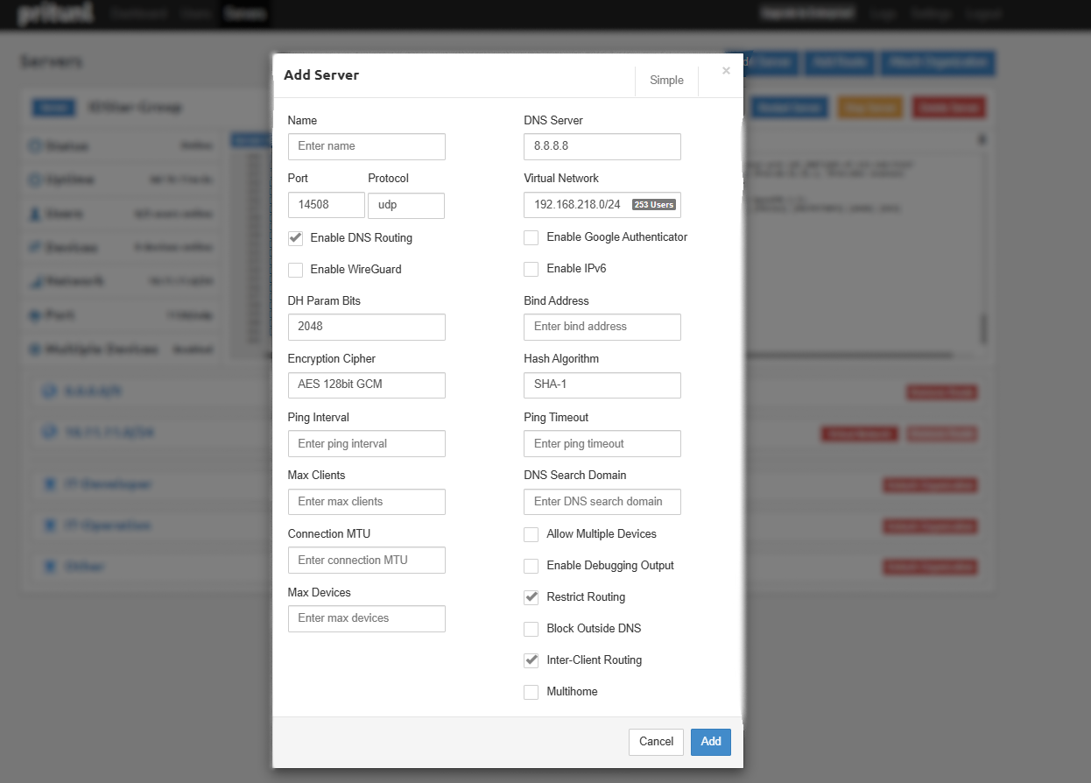Focus the Virtual Network input field
The width and height of the screenshot is (1091, 783).
[x=578, y=205]
